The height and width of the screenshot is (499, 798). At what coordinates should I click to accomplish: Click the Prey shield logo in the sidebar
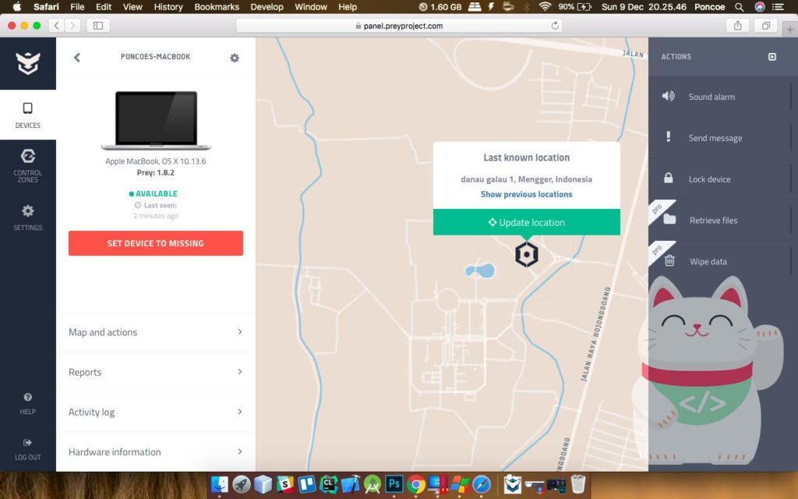click(x=28, y=63)
